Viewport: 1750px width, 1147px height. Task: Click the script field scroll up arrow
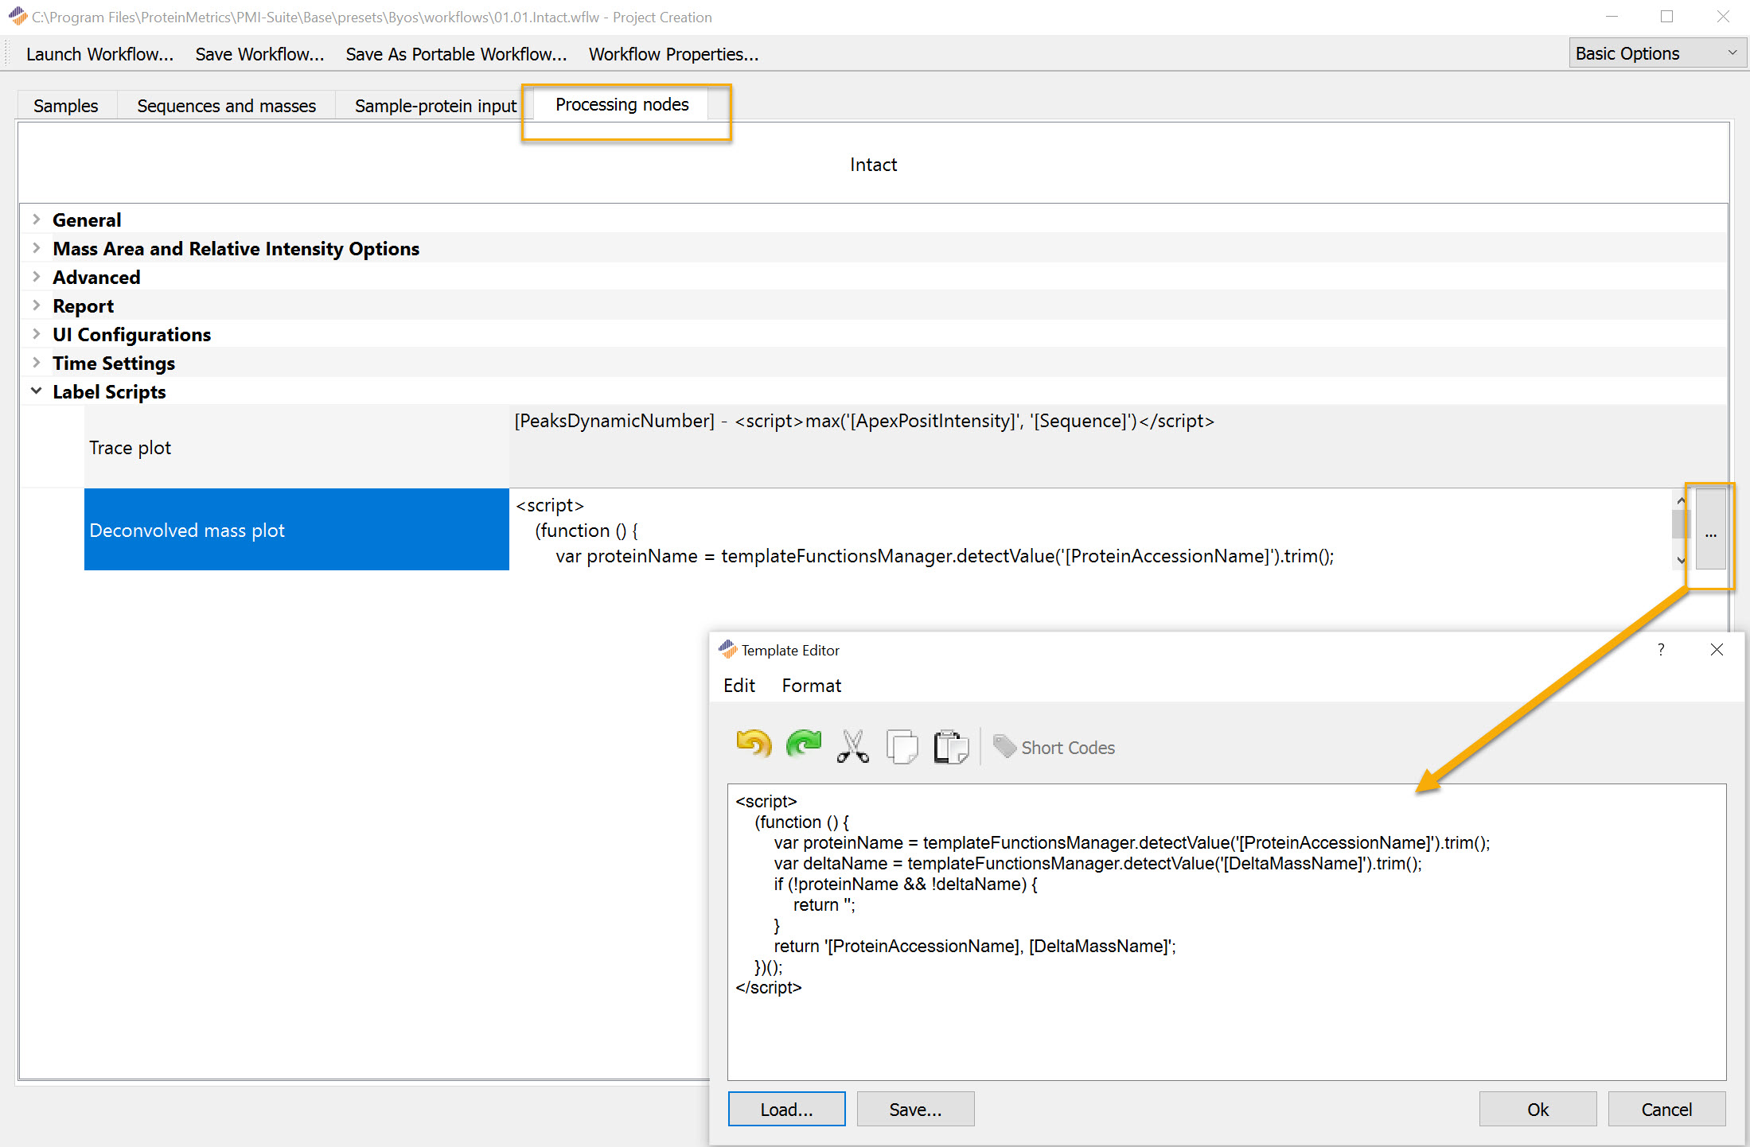pos(1681,500)
